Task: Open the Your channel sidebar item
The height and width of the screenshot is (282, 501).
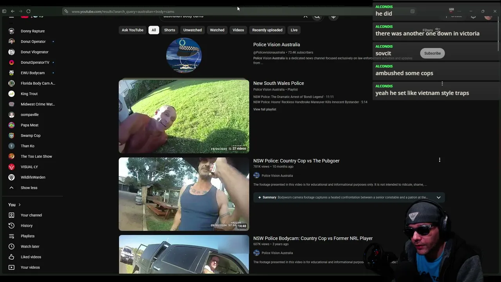Action: click(x=31, y=215)
